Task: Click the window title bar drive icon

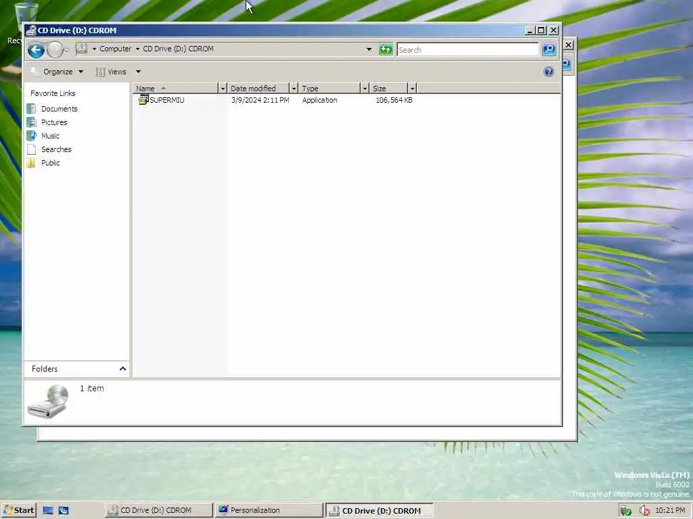Action: (31, 30)
